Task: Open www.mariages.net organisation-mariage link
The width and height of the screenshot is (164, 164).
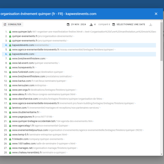Action: click(44, 148)
